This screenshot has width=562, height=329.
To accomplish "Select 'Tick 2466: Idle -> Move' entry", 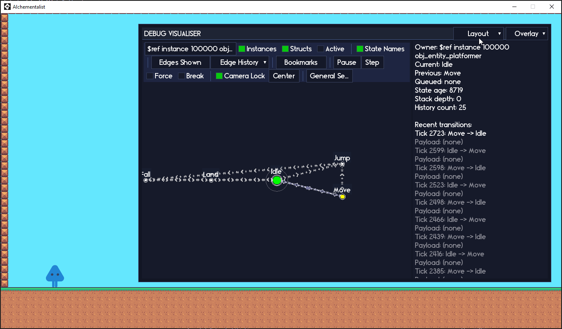I will pos(450,219).
